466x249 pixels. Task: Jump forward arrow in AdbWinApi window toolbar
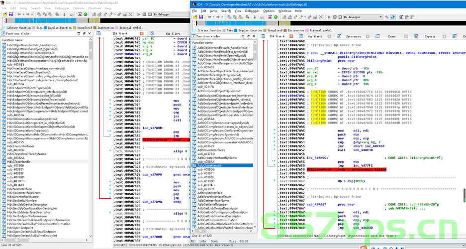tap(218, 17)
